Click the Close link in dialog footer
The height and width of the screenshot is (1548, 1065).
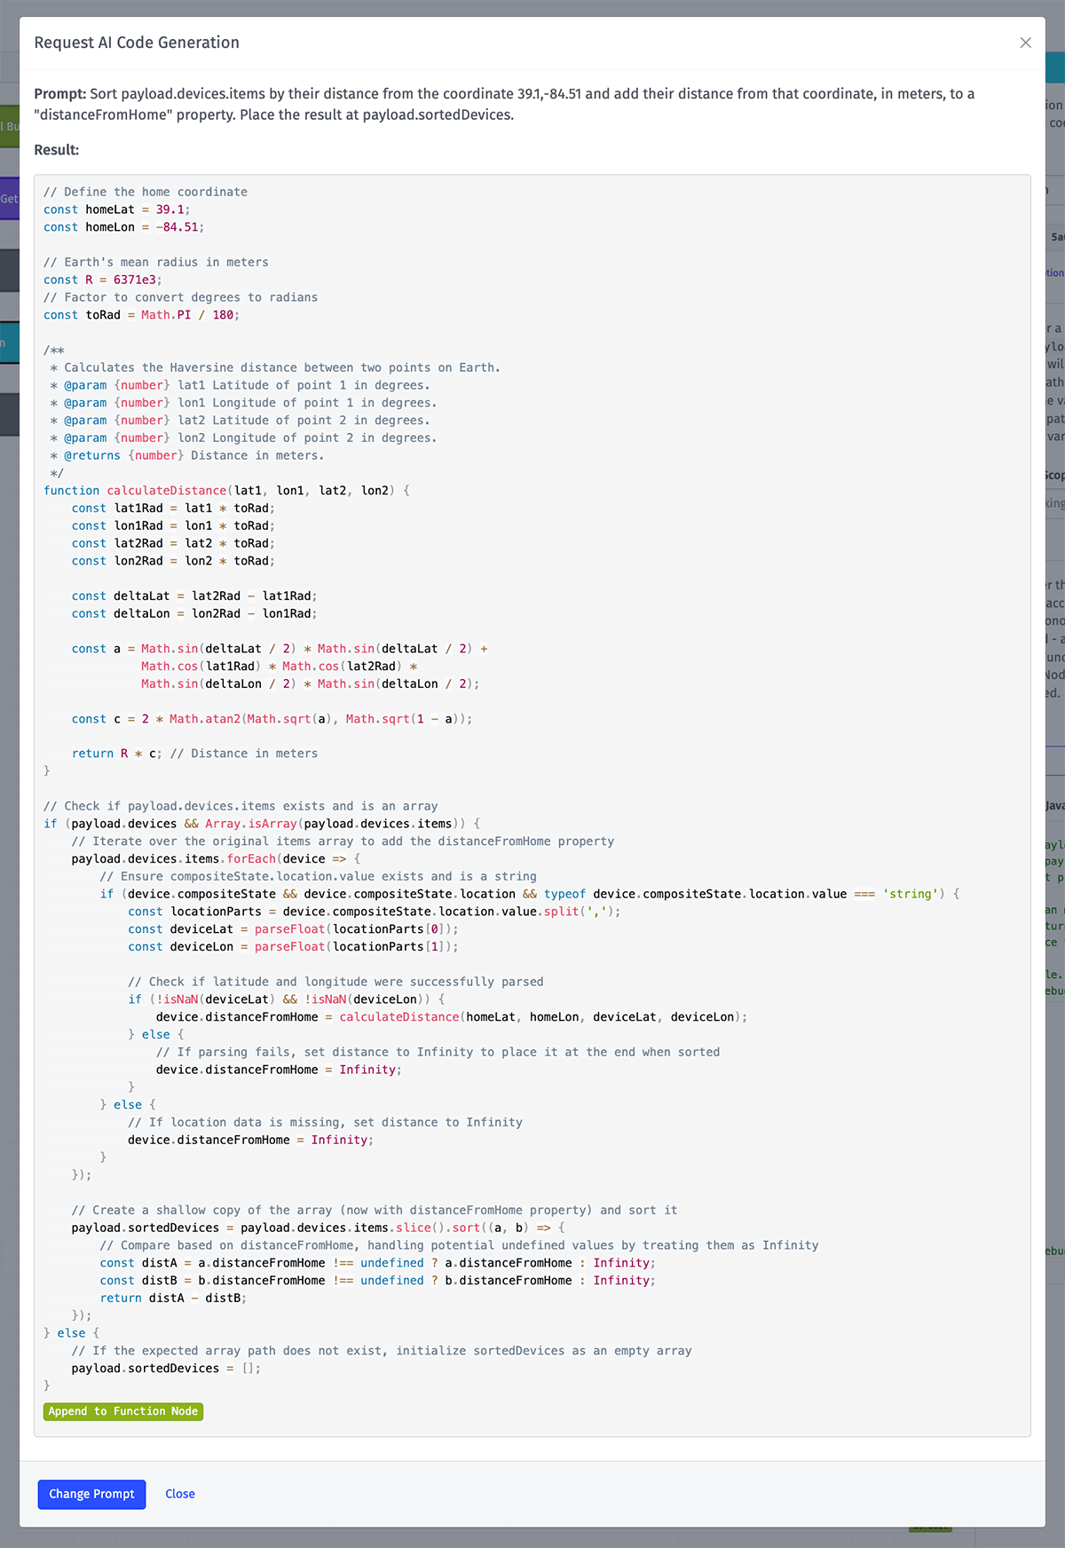180,1494
